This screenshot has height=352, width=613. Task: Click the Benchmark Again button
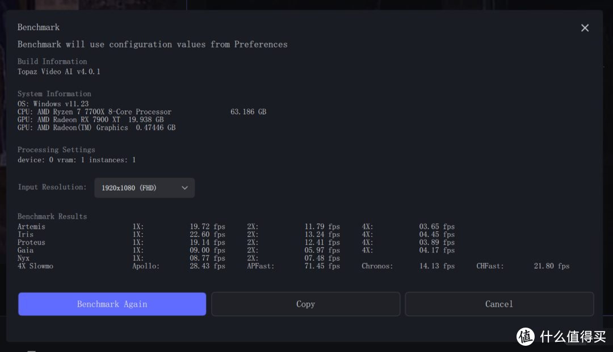[112, 304]
